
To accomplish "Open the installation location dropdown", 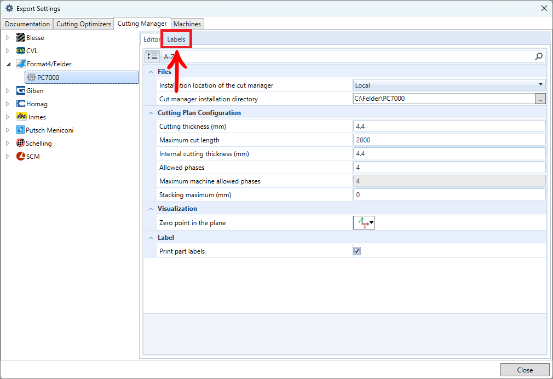I will click(x=540, y=85).
